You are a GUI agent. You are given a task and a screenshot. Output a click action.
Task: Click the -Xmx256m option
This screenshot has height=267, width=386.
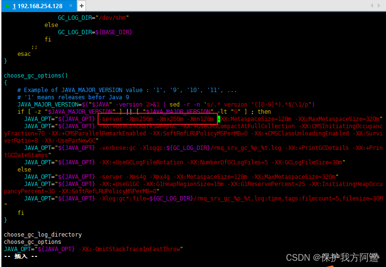(x=170, y=119)
